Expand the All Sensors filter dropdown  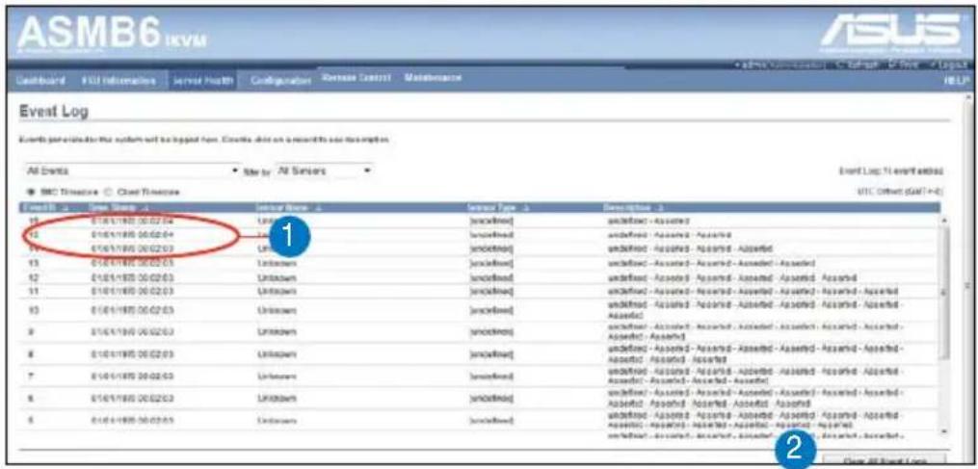324,170
